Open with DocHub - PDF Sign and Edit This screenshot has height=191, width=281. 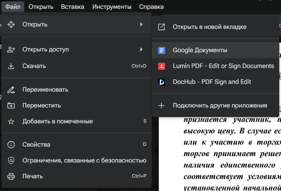(x=216, y=82)
